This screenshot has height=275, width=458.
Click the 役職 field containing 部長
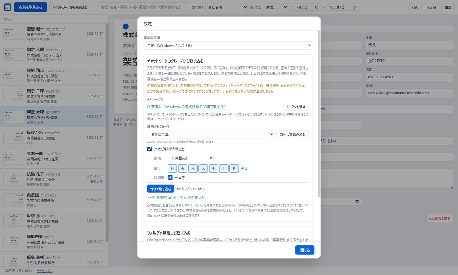pyautogui.click(x=410, y=44)
